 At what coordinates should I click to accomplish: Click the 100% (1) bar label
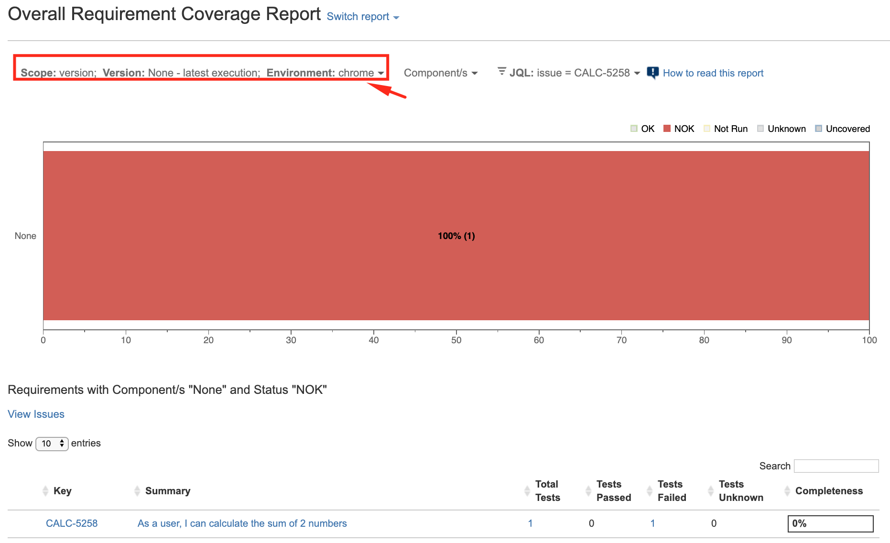click(456, 236)
